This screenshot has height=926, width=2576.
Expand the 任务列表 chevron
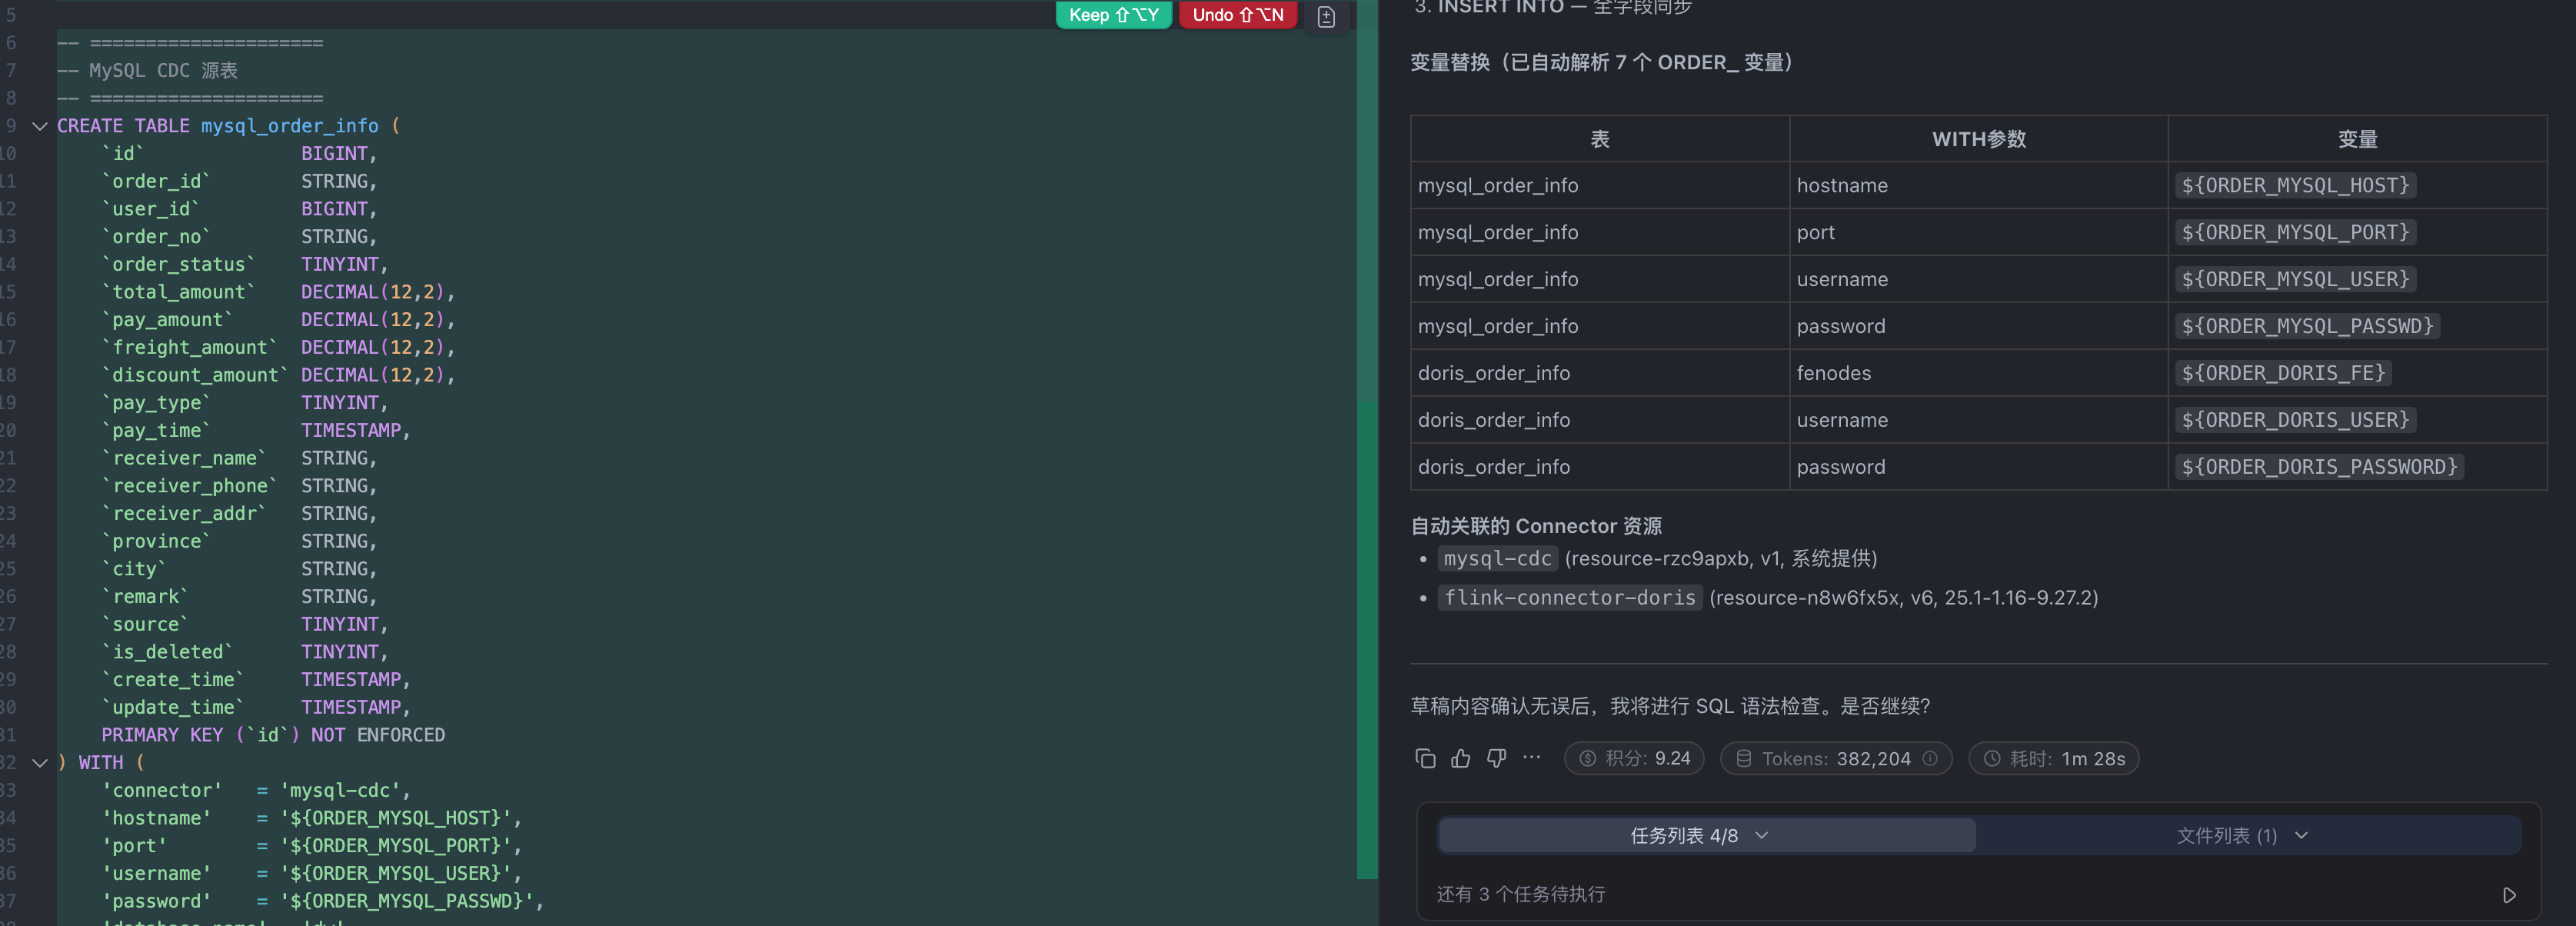[1762, 835]
